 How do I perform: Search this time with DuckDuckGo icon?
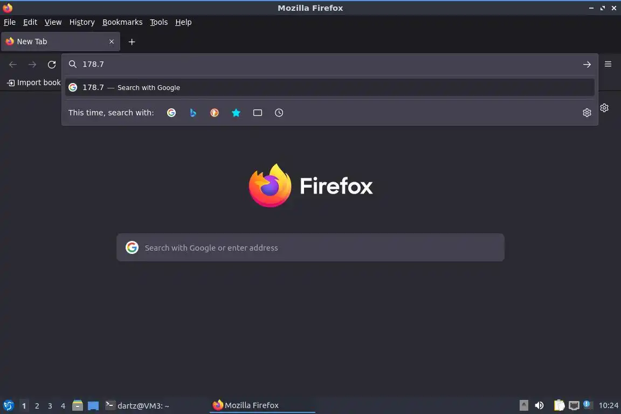pyautogui.click(x=214, y=113)
